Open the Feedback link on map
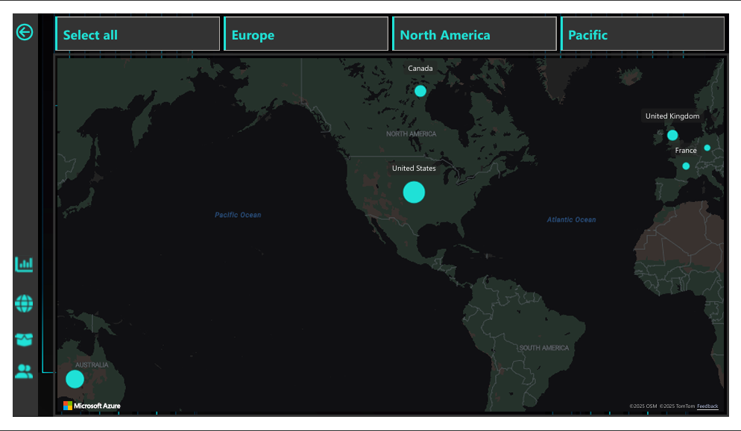Screen dimensions: 741x431 pos(707,406)
